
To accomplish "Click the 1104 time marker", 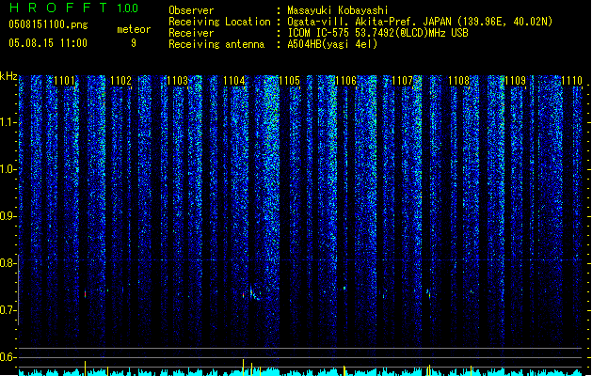I will (x=233, y=81).
